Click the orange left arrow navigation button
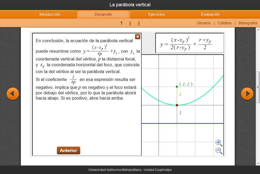 (13, 94)
